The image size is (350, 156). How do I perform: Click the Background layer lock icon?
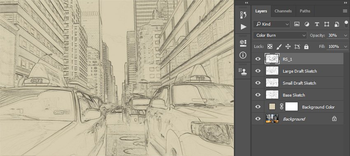(x=334, y=118)
